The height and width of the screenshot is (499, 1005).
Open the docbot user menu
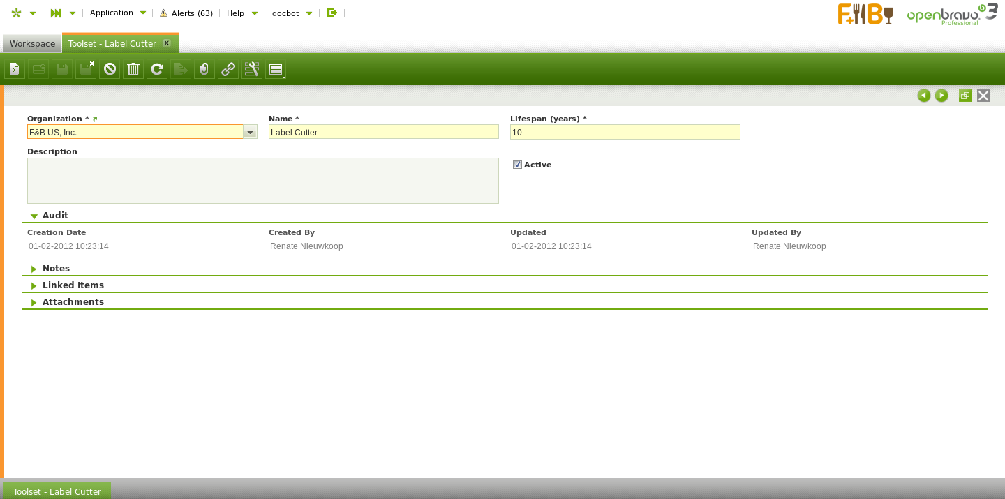tap(291, 13)
